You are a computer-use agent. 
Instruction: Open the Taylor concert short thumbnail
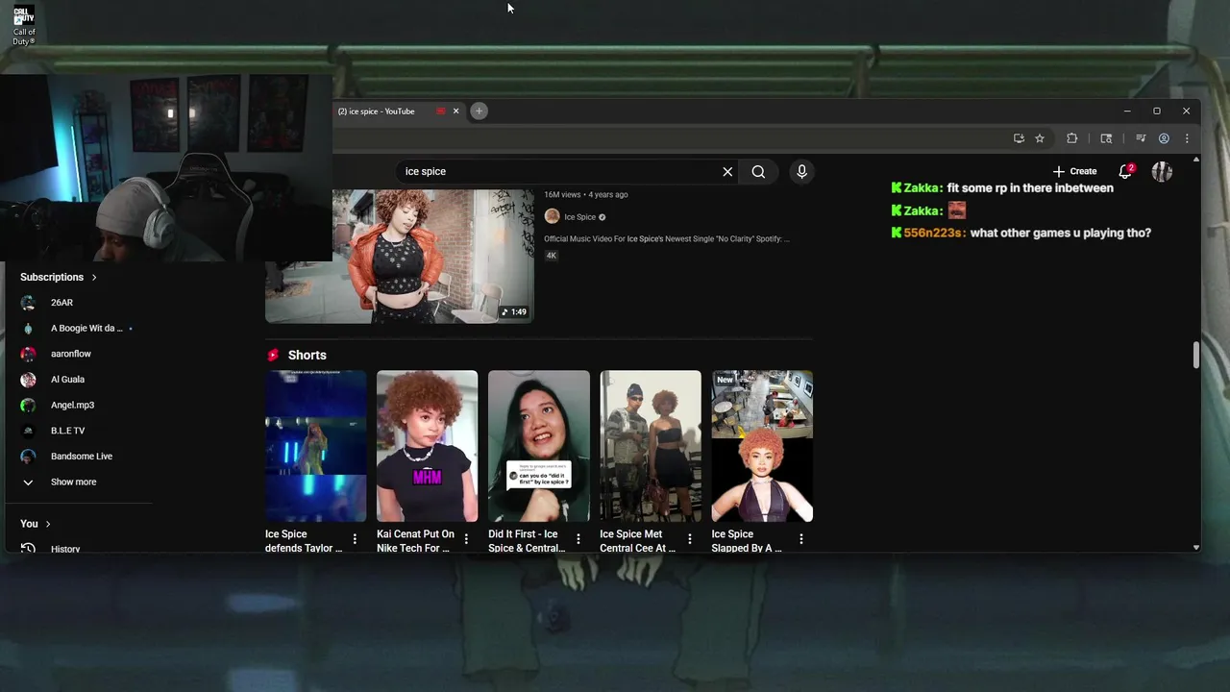tap(315, 446)
